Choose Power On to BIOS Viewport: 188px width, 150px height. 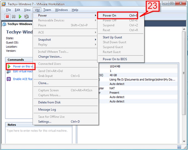coord(120,59)
